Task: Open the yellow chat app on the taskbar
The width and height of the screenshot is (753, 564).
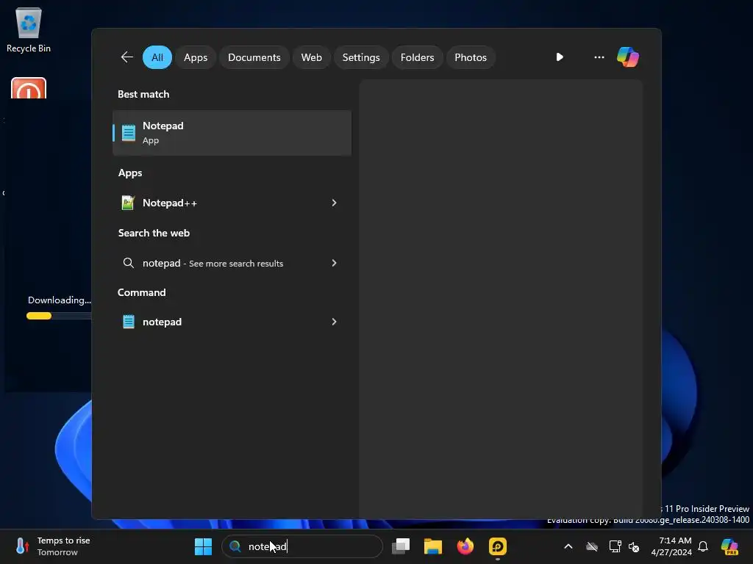Action: (498, 546)
